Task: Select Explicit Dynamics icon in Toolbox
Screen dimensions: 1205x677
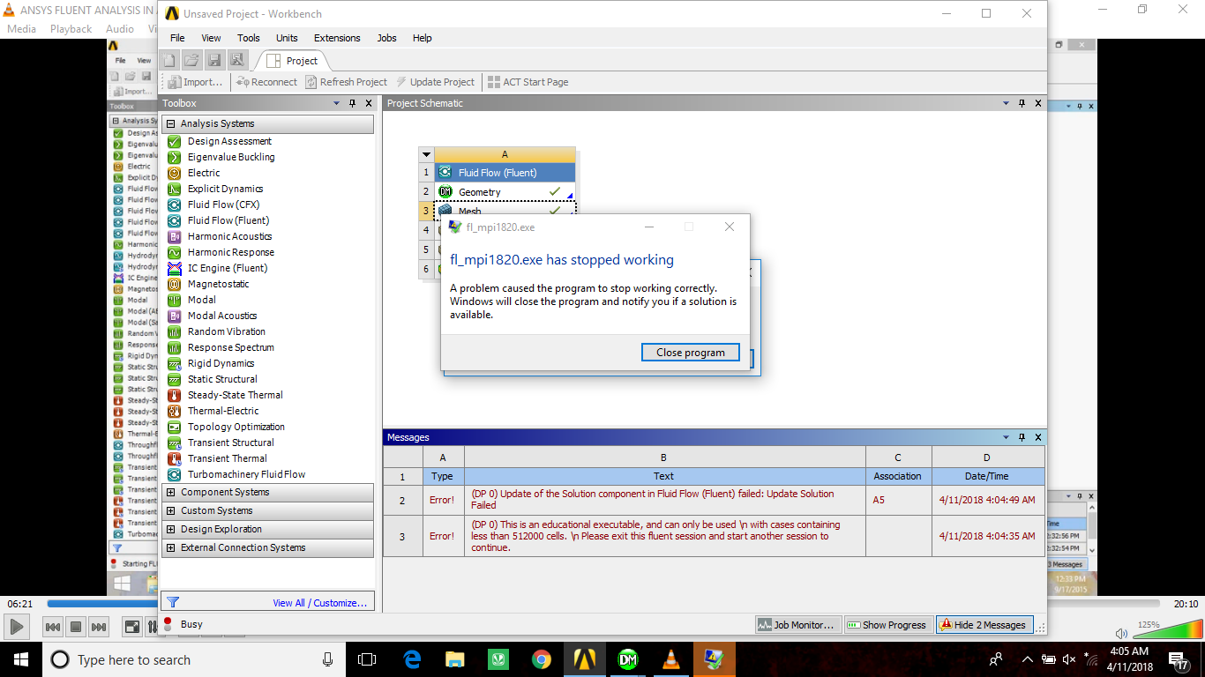Action: point(174,189)
